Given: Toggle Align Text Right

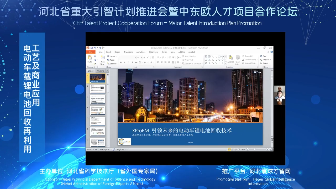Looking at the screenshot, I should (x=165, y=62).
